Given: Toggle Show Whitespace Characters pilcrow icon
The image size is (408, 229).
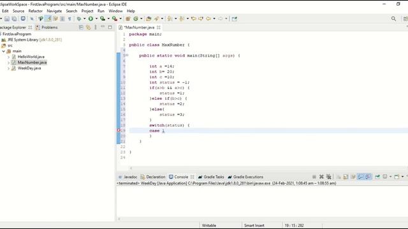Looking at the screenshot, I should [x=69, y=18].
